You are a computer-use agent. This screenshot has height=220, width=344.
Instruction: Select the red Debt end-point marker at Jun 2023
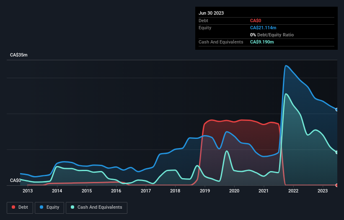(337, 185)
